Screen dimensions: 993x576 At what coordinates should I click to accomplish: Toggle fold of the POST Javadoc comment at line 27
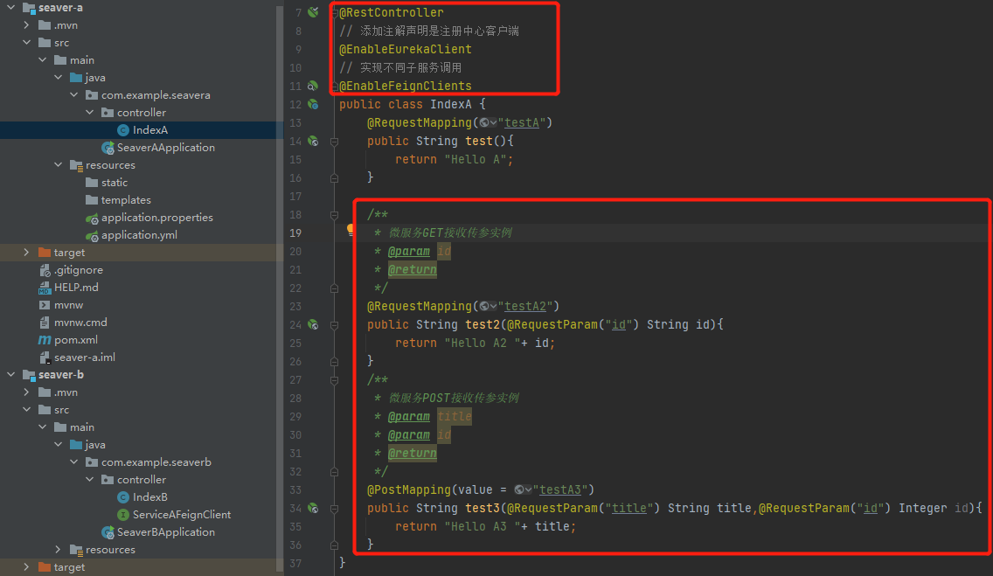(x=334, y=380)
